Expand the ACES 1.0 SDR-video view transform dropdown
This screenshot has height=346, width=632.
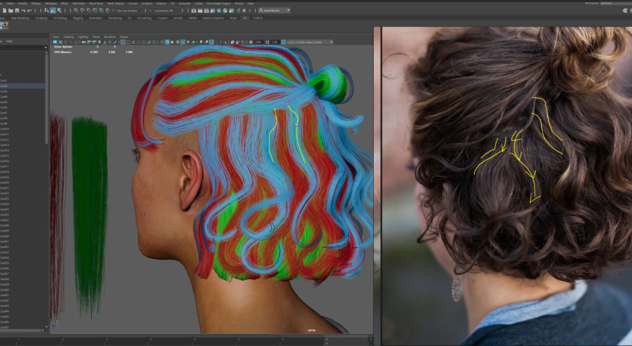click(x=309, y=42)
